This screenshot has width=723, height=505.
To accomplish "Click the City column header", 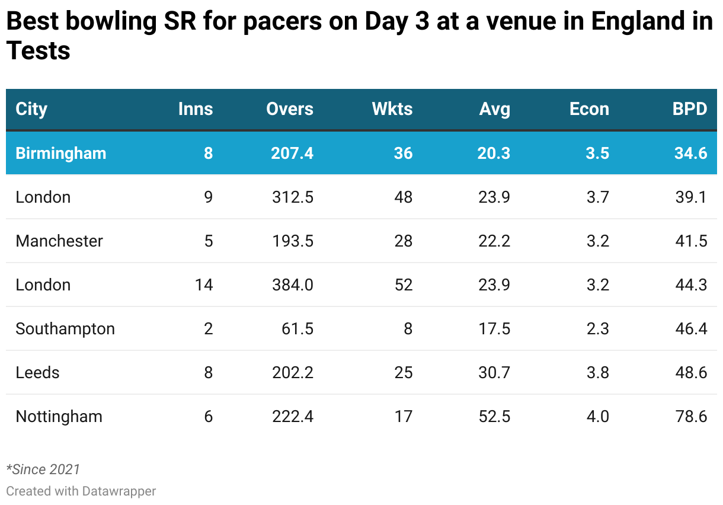I will pyautogui.click(x=31, y=109).
